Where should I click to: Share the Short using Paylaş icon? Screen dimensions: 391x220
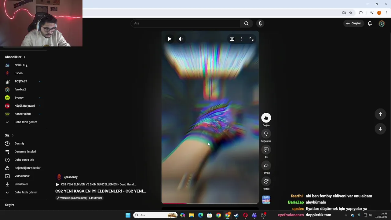point(266,165)
